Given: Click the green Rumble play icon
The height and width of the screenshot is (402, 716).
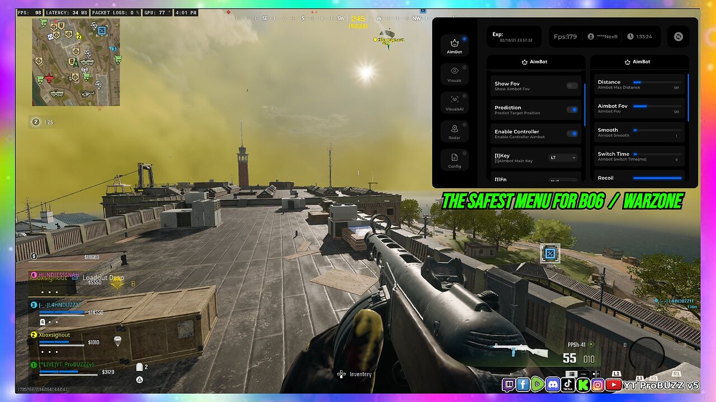Looking at the screenshot, I should point(538,384).
